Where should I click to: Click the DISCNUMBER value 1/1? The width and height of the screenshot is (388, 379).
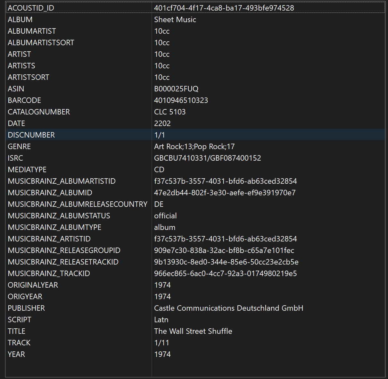(x=160, y=135)
